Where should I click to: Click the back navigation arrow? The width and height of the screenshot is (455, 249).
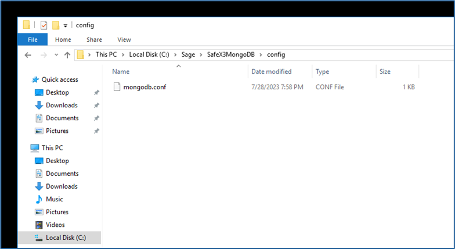pyautogui.click(x=28, y=55)
